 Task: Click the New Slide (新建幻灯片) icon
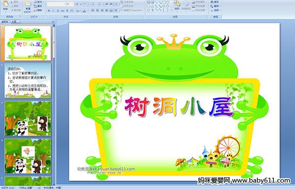[28, 4]
